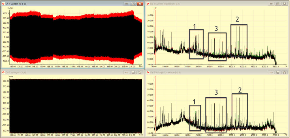290x138 pixels.
Task: Click the 'Sec' label in the Current-1 window
Action: coord(141,66)
